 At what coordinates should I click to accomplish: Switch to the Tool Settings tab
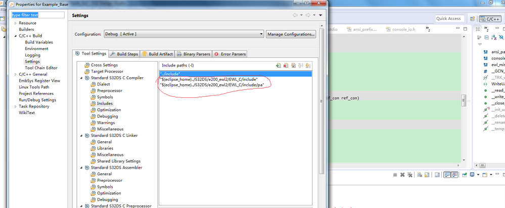point(90,54)
